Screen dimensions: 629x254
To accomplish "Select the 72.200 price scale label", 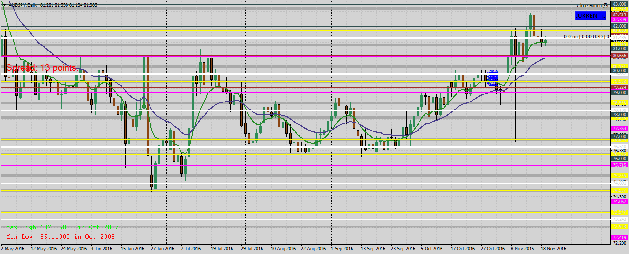I will pos(620,243).
